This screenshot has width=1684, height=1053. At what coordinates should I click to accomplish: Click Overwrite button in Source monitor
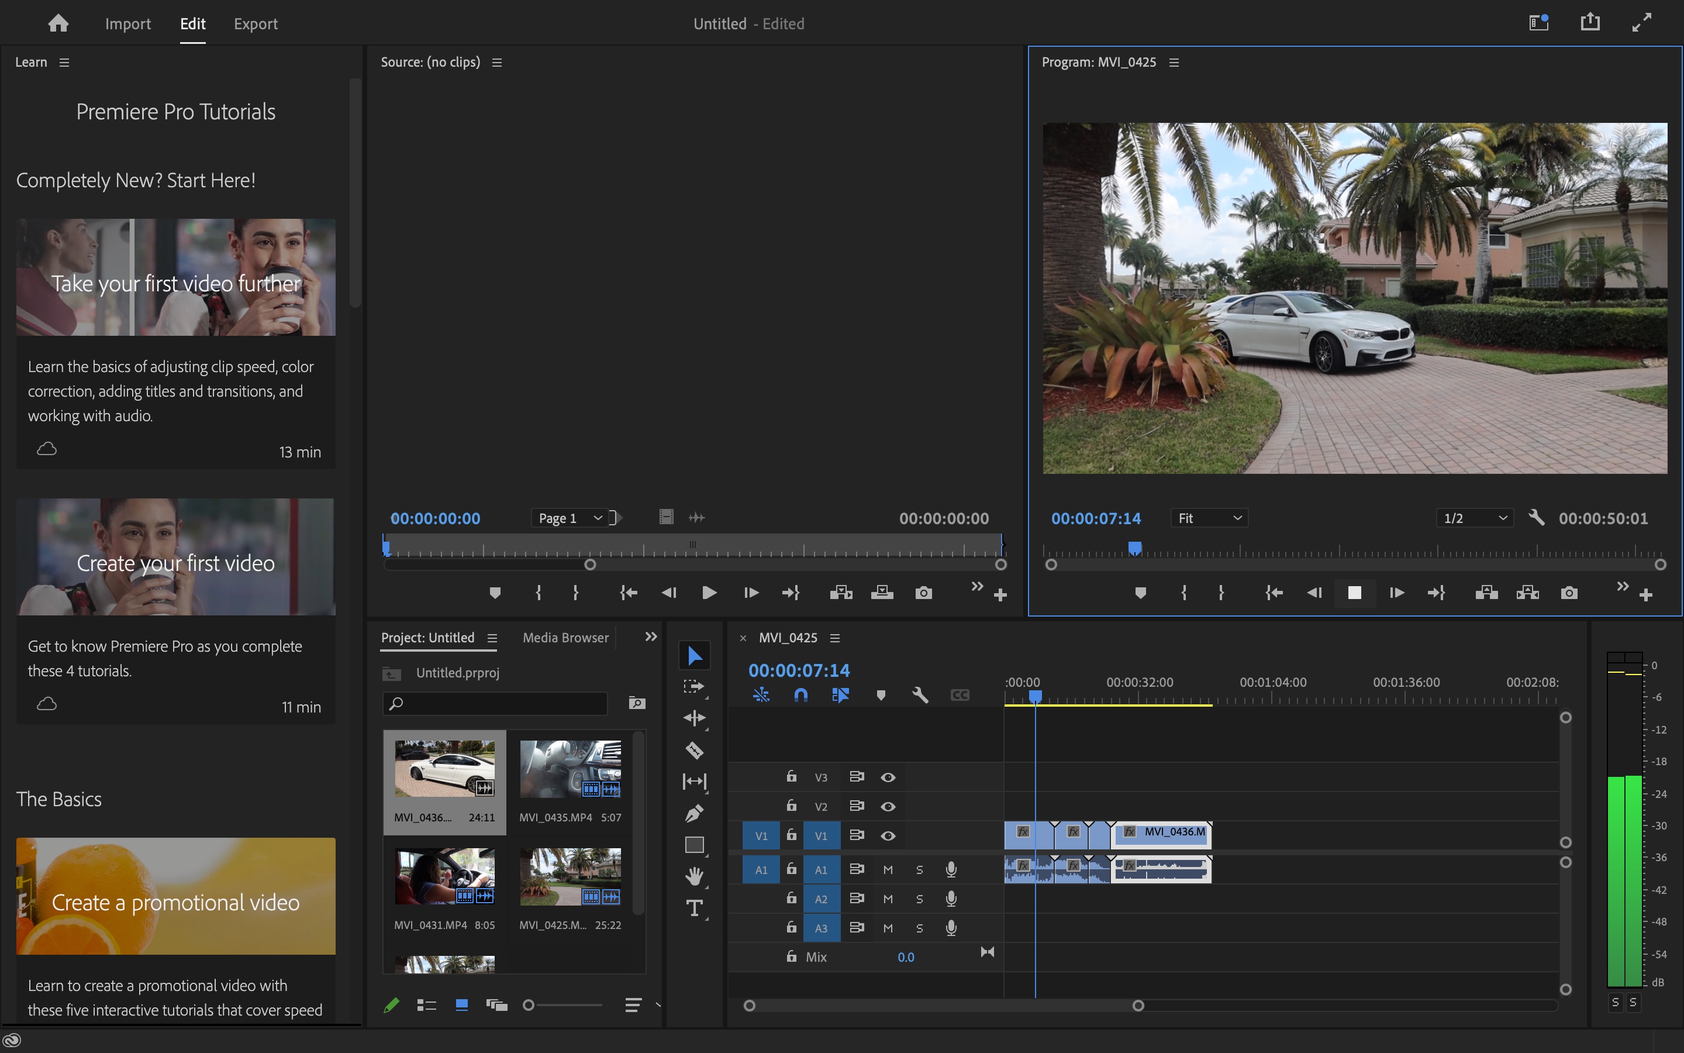(882, 593)
